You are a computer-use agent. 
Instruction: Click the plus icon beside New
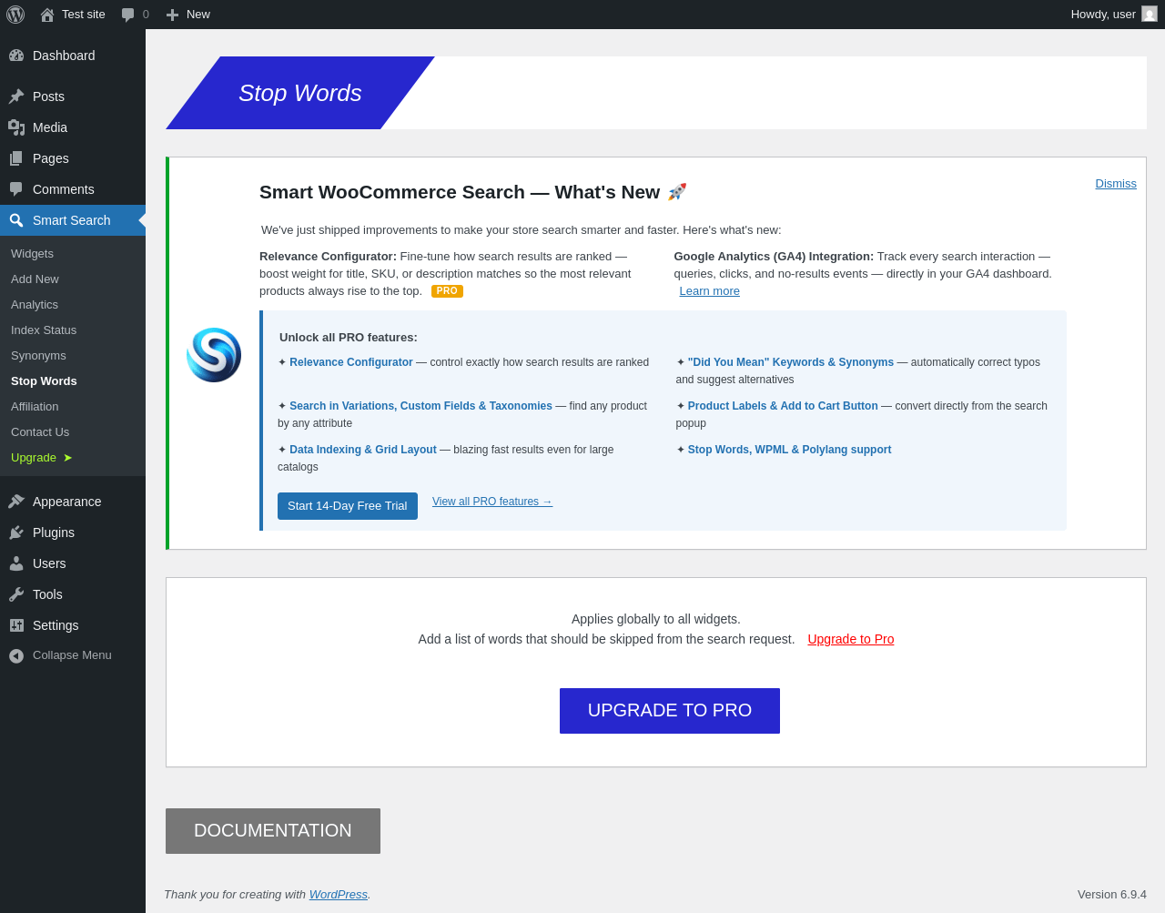[x=172, y=15]
